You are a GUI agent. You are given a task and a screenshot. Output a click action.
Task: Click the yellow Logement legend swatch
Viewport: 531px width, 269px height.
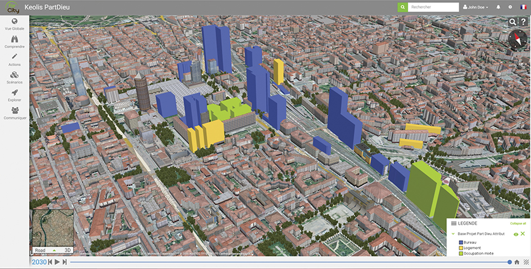[x=461, y=248]
